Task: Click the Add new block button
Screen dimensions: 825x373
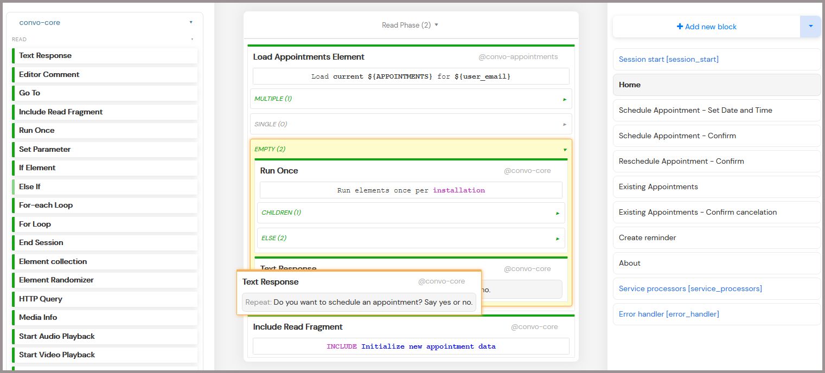Action: point(706,27)
